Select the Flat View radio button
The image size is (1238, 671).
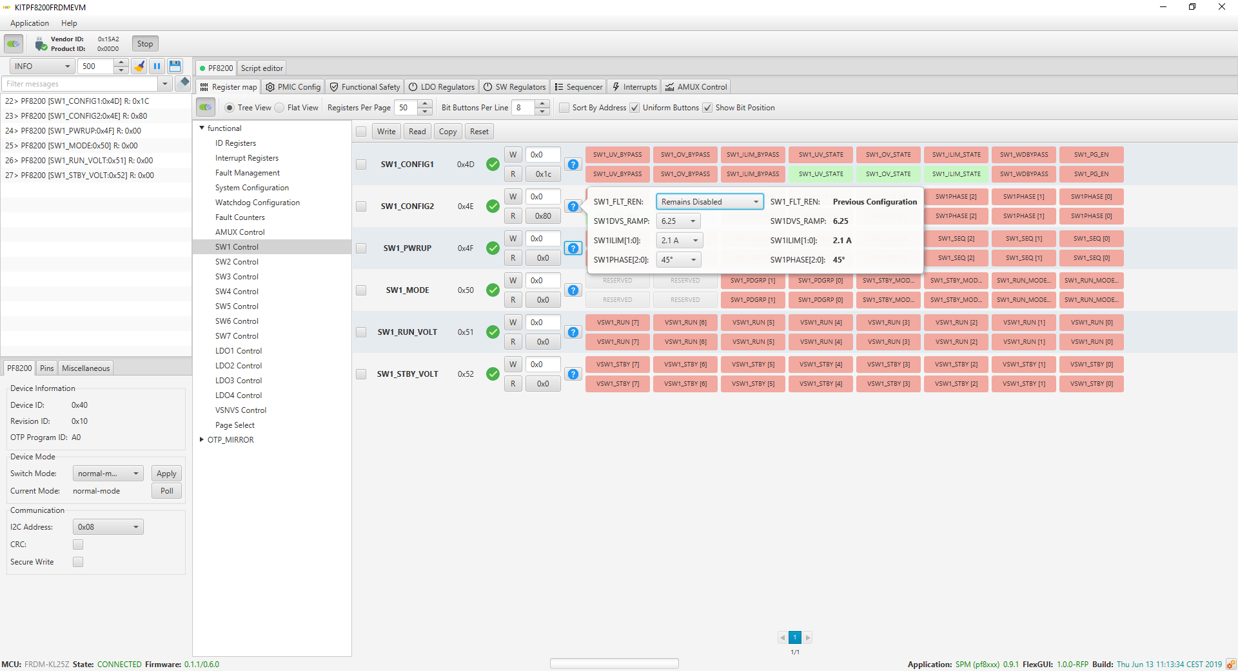coord(280,108)
